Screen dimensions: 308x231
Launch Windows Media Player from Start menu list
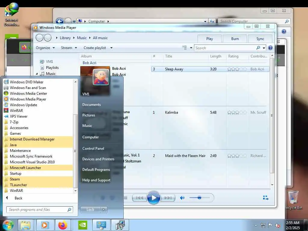click(x=28, y=99)
